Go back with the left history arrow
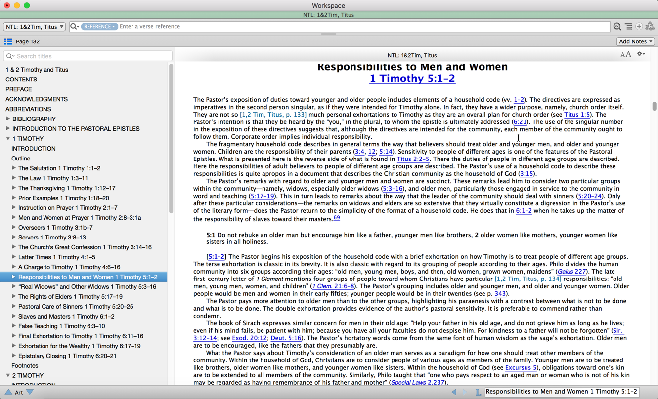 click(454, 392)
